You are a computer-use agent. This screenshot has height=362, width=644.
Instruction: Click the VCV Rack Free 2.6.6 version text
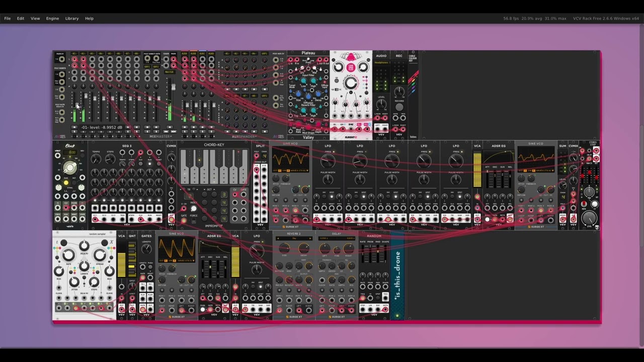click(x=606, y=19)
